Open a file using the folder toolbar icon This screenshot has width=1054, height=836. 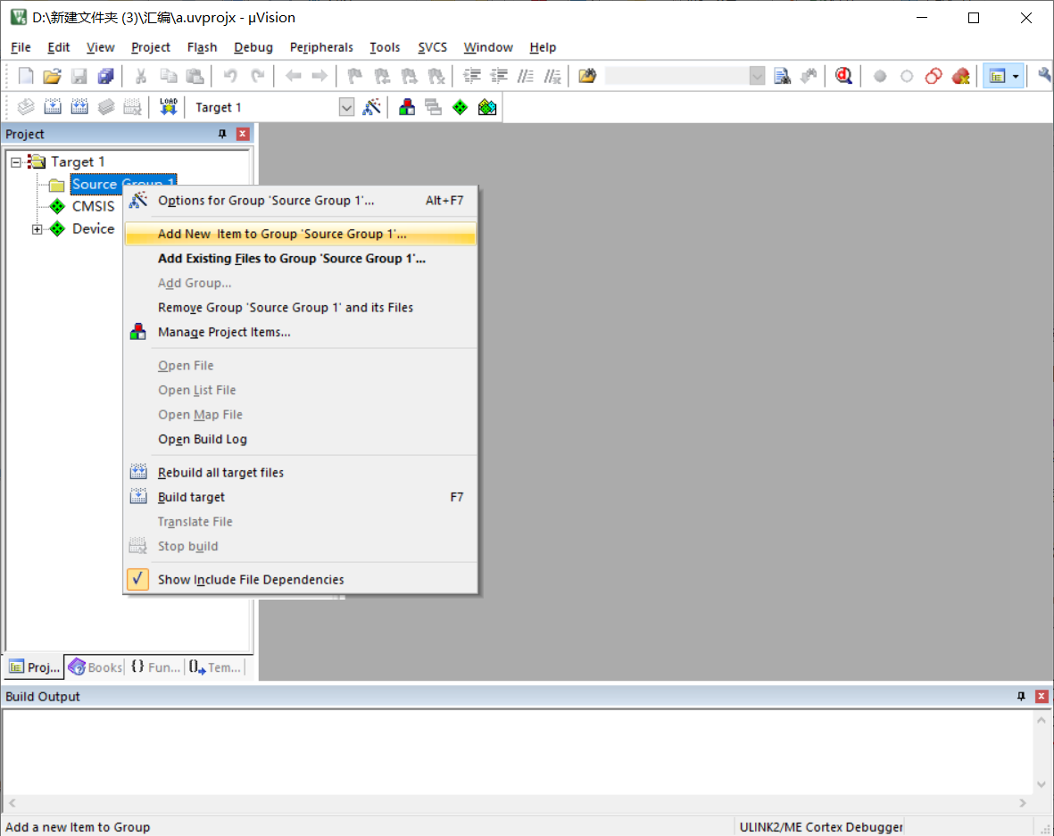pos(52,76)
